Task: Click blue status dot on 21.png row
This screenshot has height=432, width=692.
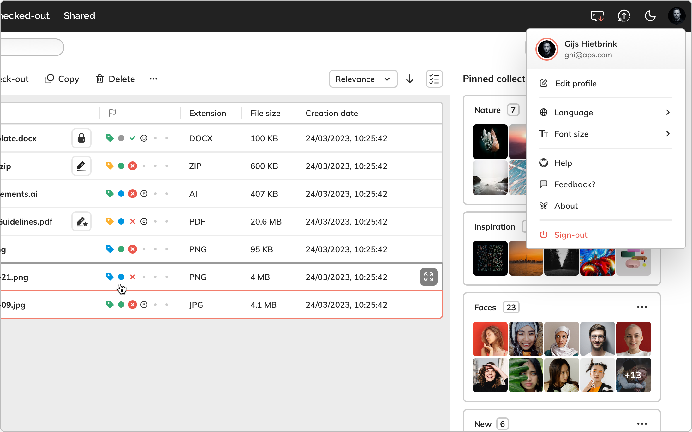Action: point(121,277)
